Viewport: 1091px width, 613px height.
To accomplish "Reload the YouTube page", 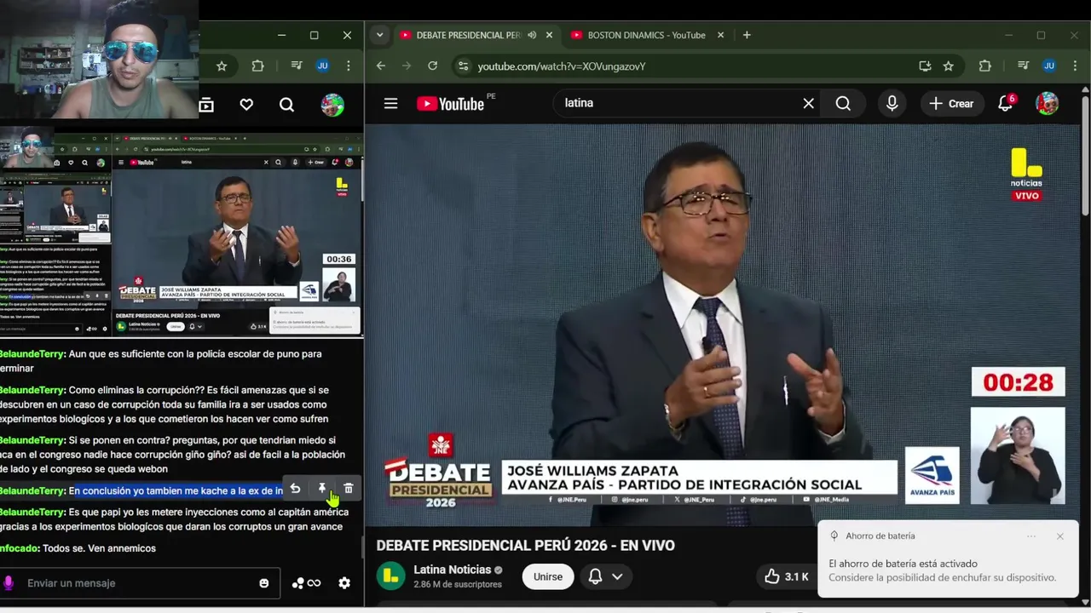I will [x=432, y=66].
